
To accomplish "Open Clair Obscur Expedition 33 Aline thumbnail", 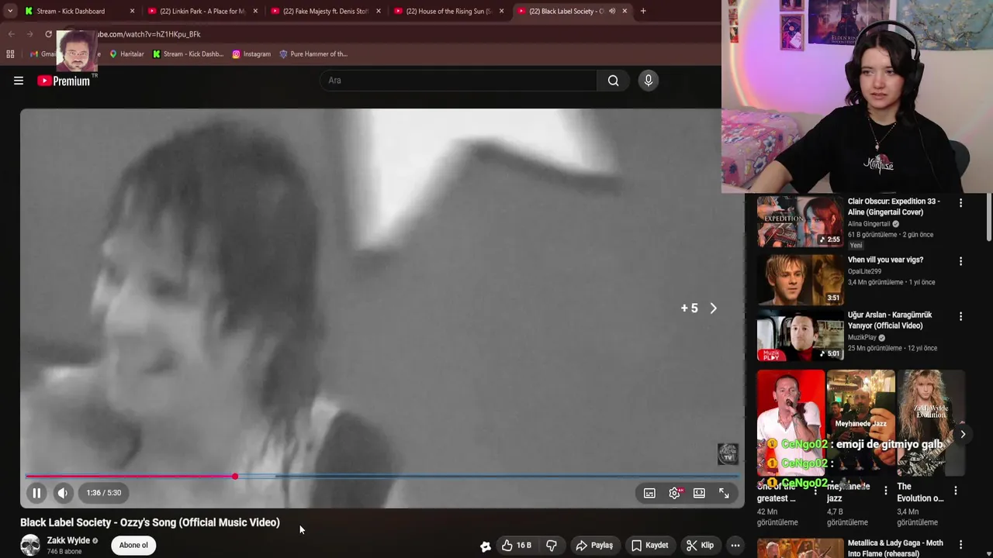I will click(800, 222).
